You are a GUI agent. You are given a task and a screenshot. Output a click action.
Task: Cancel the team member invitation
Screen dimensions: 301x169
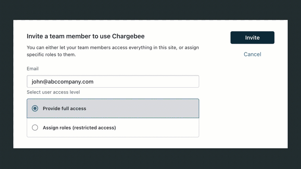[x=252, y=54]
